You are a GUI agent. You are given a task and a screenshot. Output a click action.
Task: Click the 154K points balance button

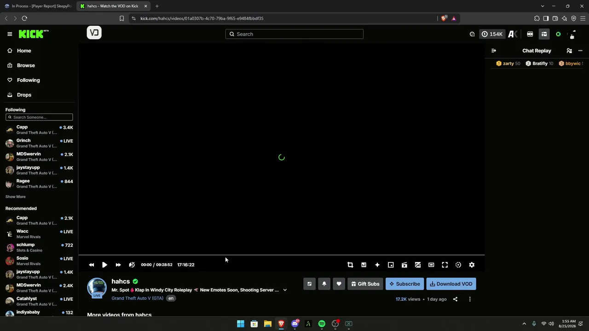[x=492, y=34]
